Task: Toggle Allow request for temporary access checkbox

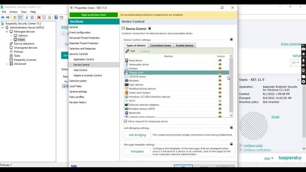Action: coord(125,121)
